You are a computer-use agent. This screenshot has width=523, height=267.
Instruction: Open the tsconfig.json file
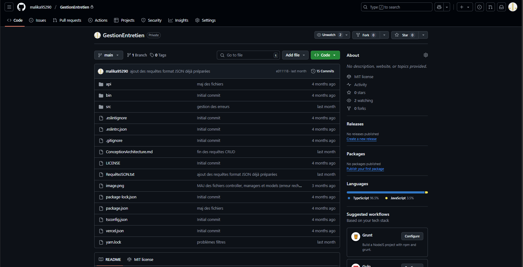point(116,220)
